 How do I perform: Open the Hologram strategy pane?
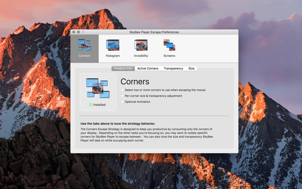click(x=113, y=48)
